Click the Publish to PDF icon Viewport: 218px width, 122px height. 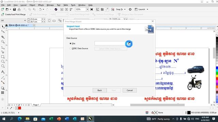[x=71, y=9]
